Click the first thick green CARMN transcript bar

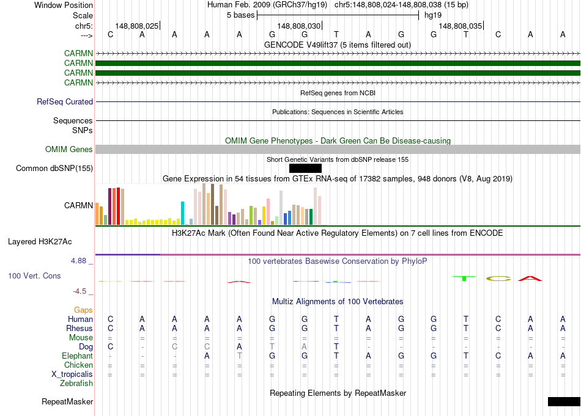coord(338,63)
